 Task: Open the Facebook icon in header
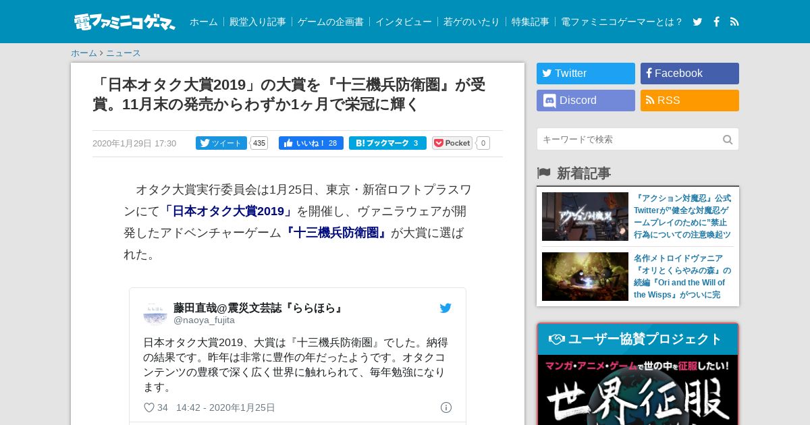click(716, 22)
